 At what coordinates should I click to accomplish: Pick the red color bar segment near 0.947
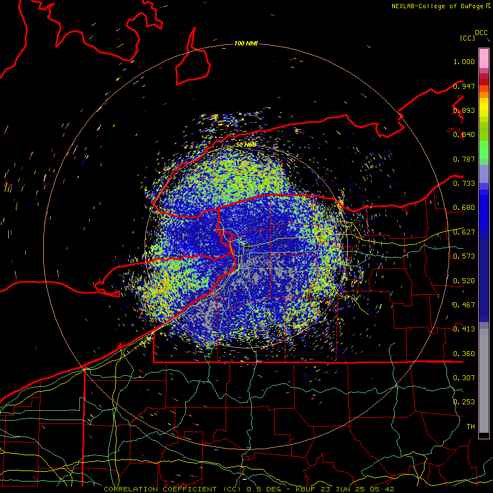pos(484,82)
